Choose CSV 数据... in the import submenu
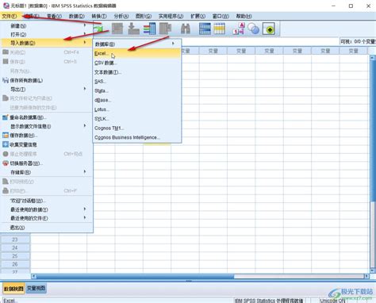The height and width of the screenshot is (303, 376). click(136, 63)
